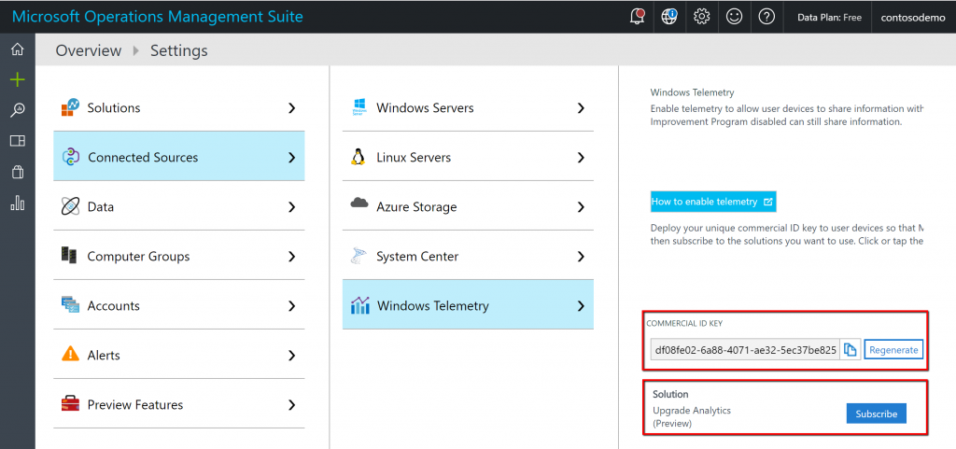956x449 pixels.
Task: Select the Connected Sources menu item
Action: (179, 157)
